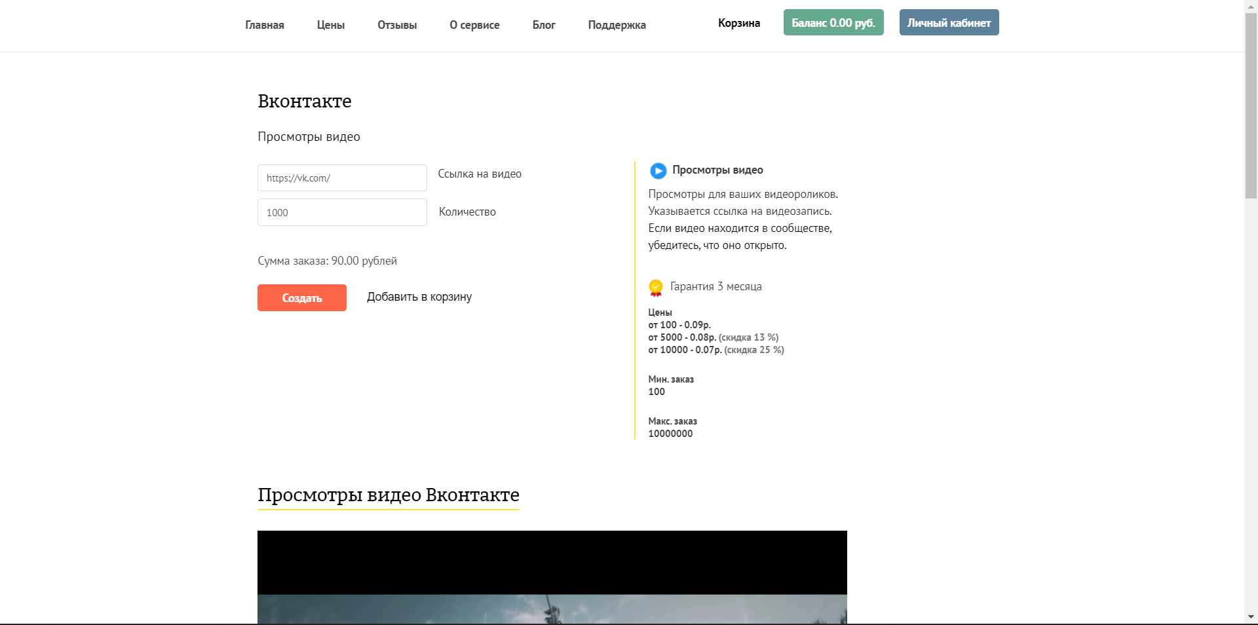Click the Просмотры видео Вконтакте heading

pos(389,495)
